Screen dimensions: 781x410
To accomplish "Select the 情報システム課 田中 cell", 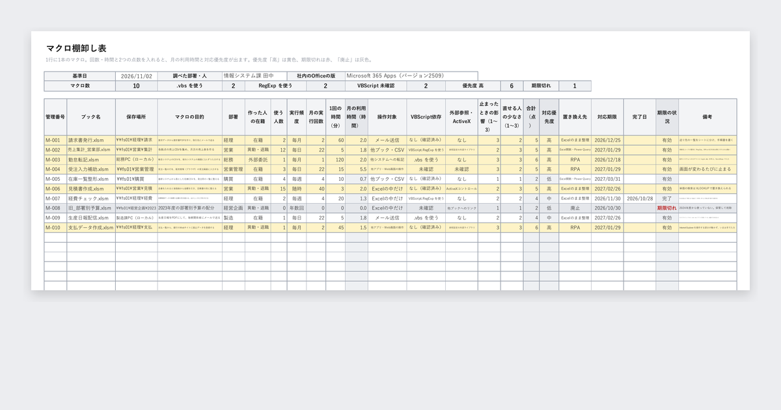I will pos(254,76).
